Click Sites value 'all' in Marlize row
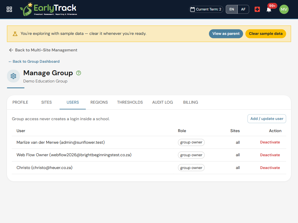This screenshot has width=298, height=223. coord(238,142)
